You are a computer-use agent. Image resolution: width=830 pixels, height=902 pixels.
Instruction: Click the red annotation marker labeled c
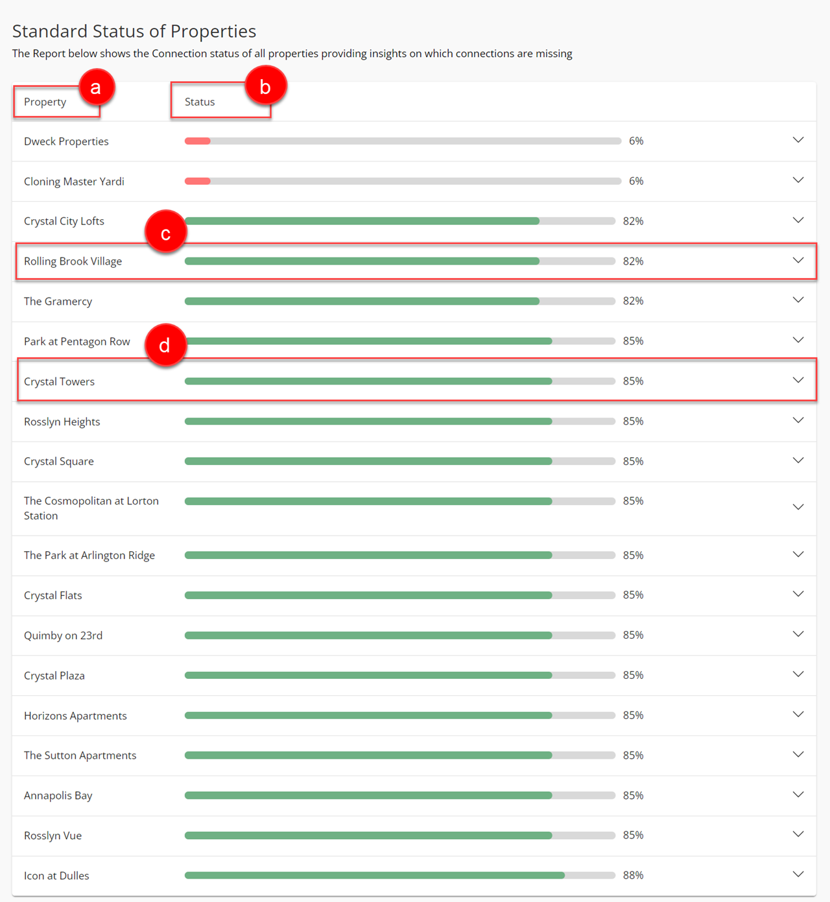tap(166, 232)
